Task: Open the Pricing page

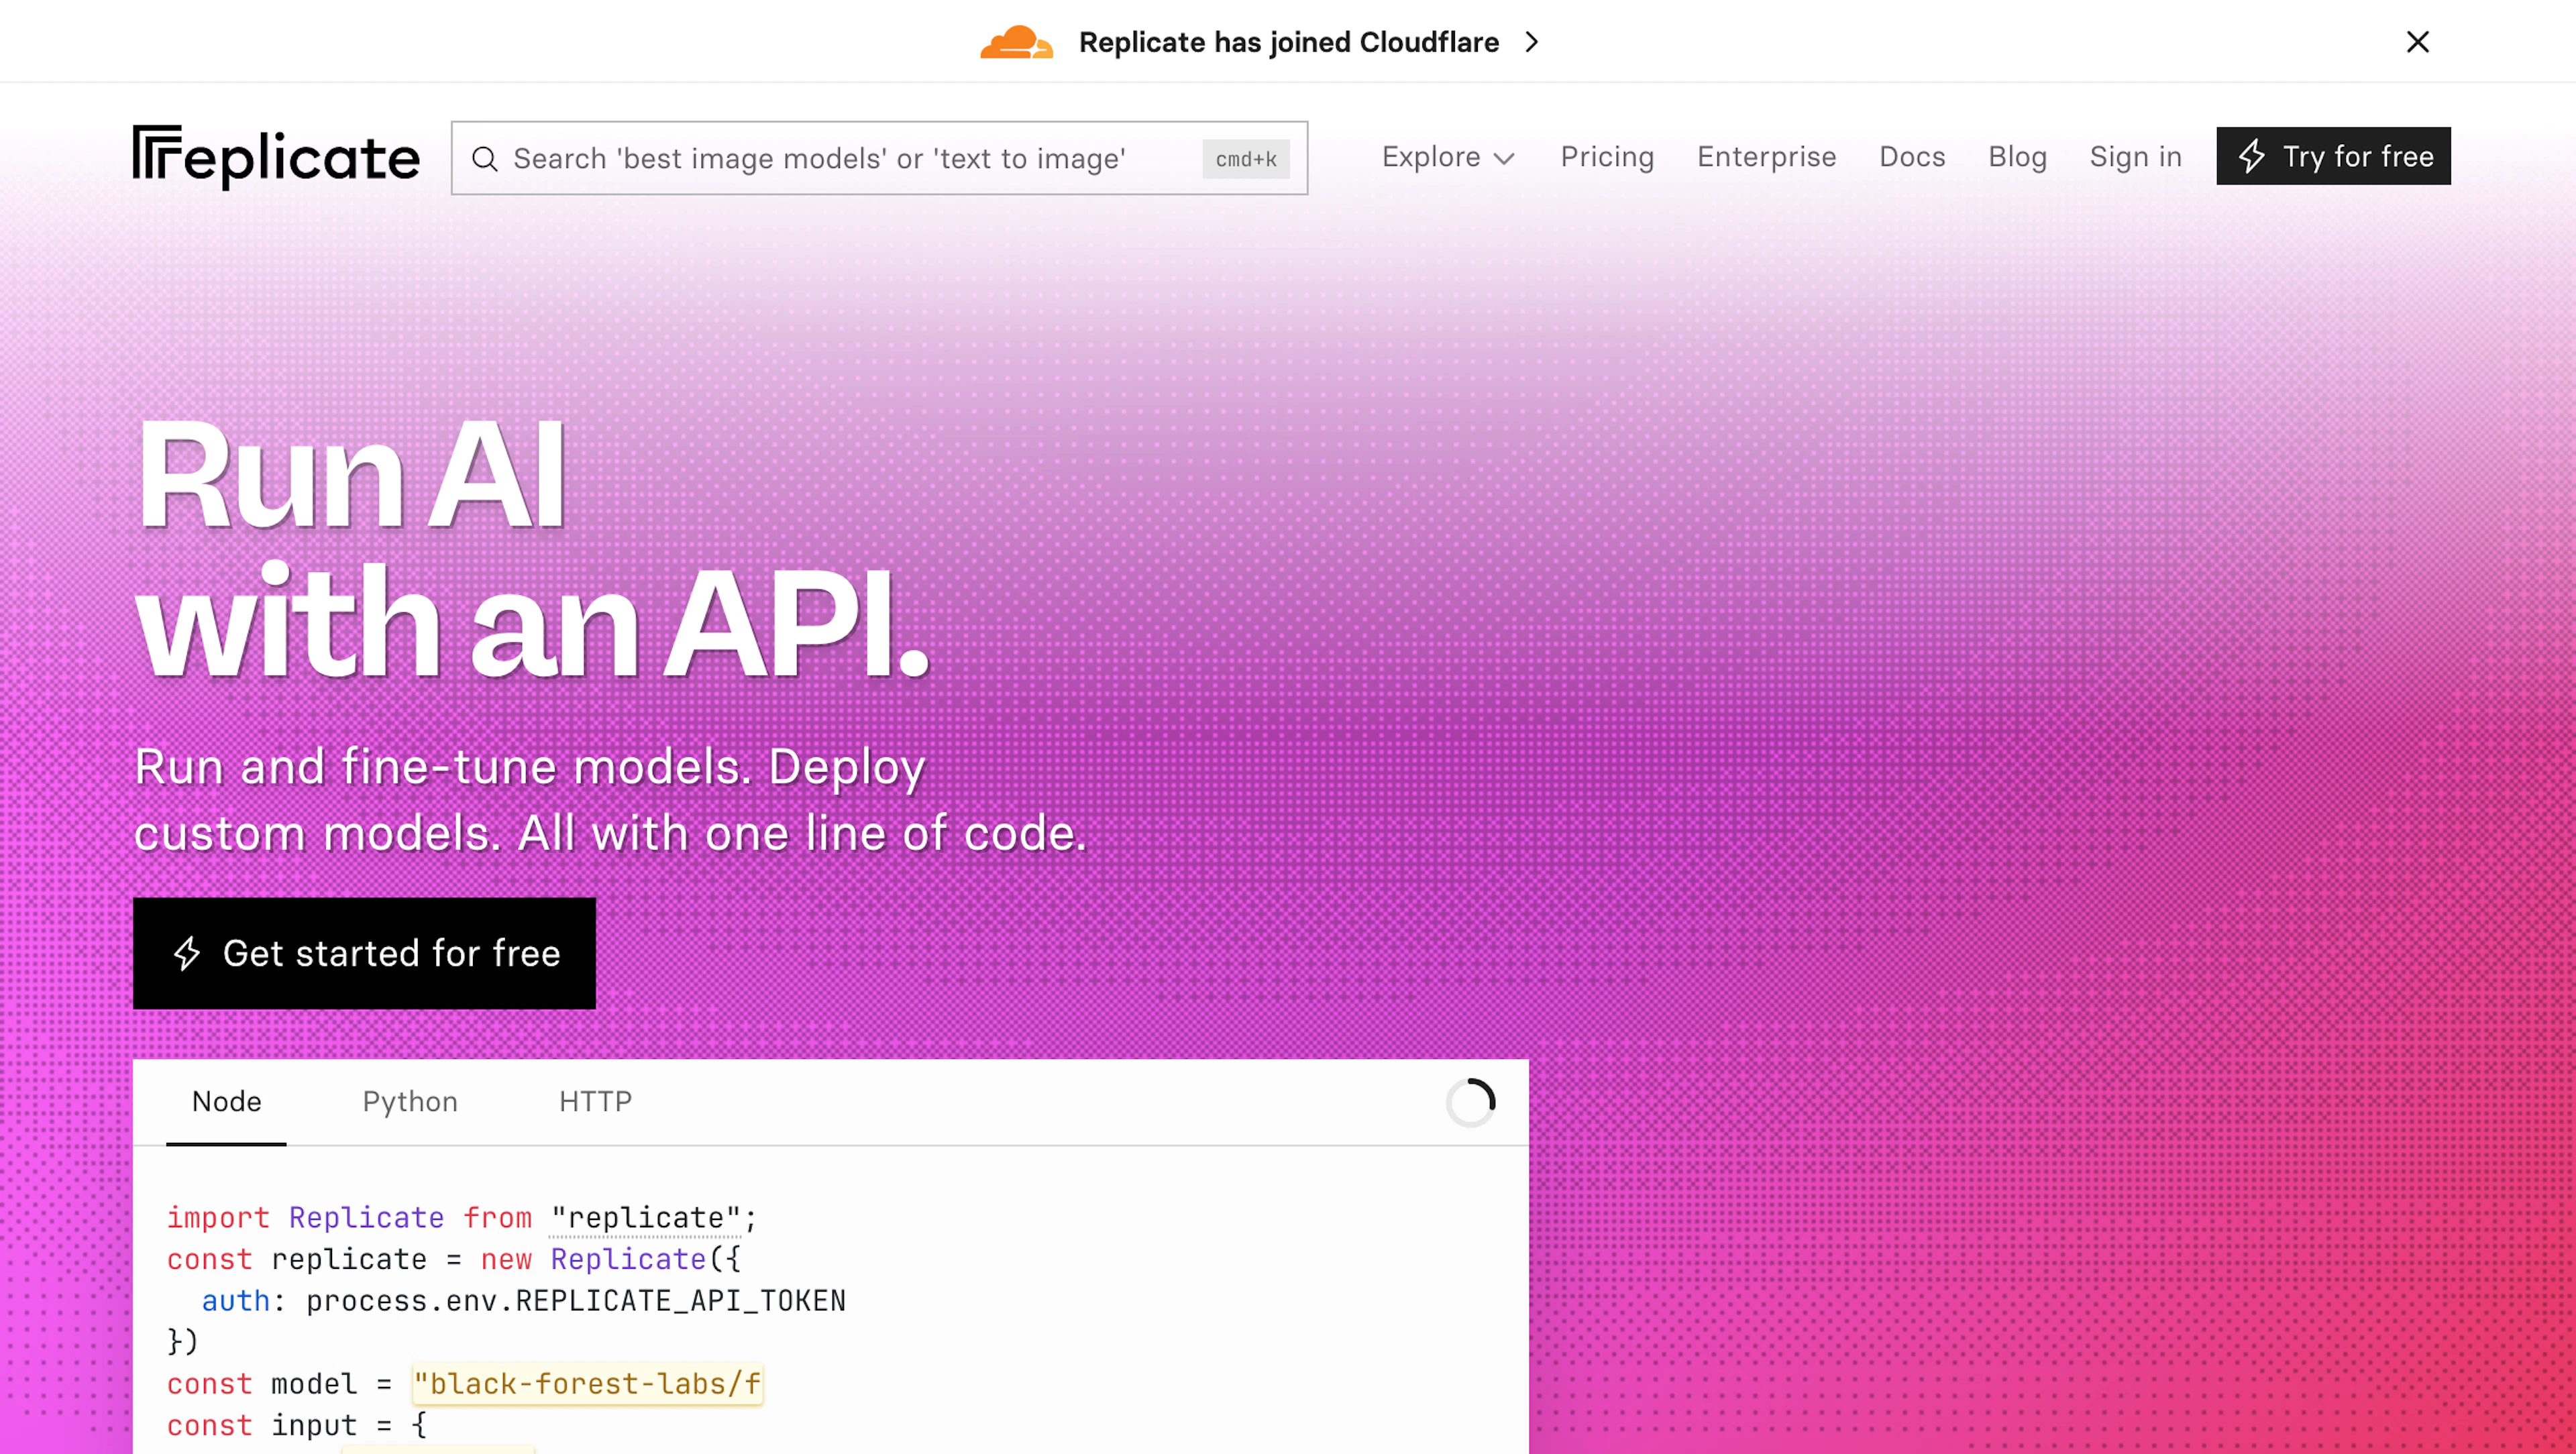Action: (x=1607, y=157)
